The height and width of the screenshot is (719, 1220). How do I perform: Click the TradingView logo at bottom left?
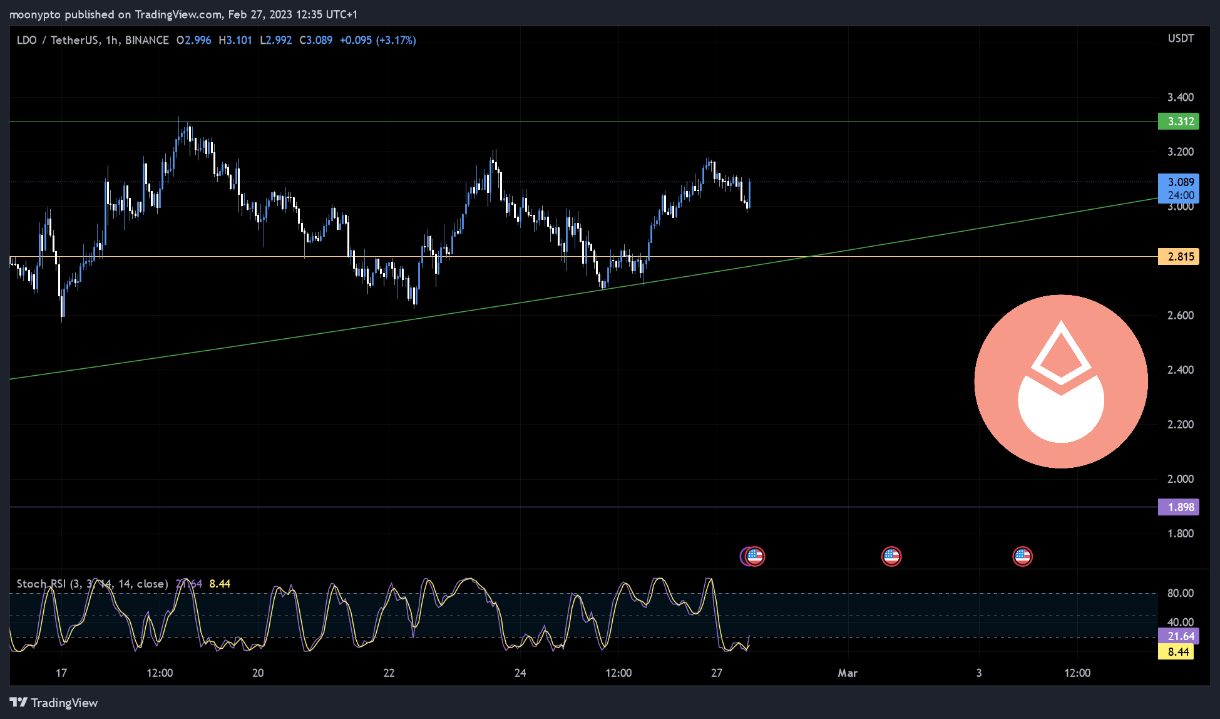point(54,703)
